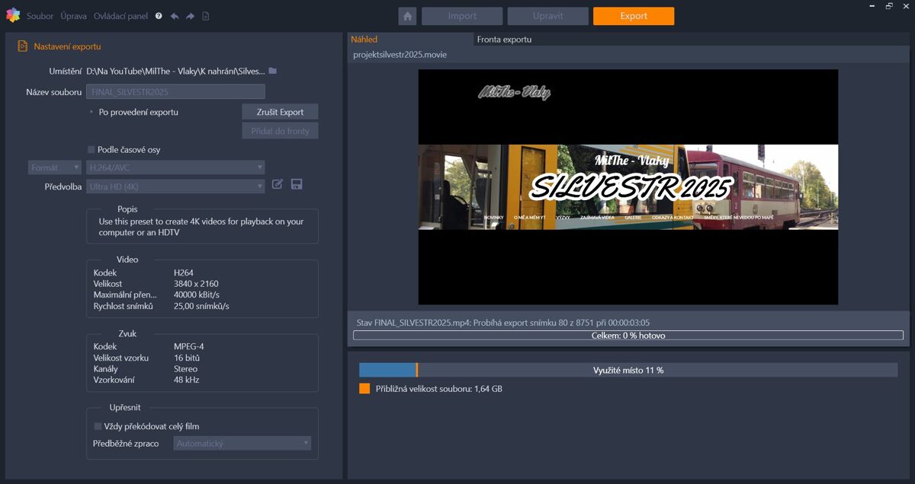Screen dimensions: 915x484
Task: Click the Redo arrow icon
Action: (x=189, y=15)
